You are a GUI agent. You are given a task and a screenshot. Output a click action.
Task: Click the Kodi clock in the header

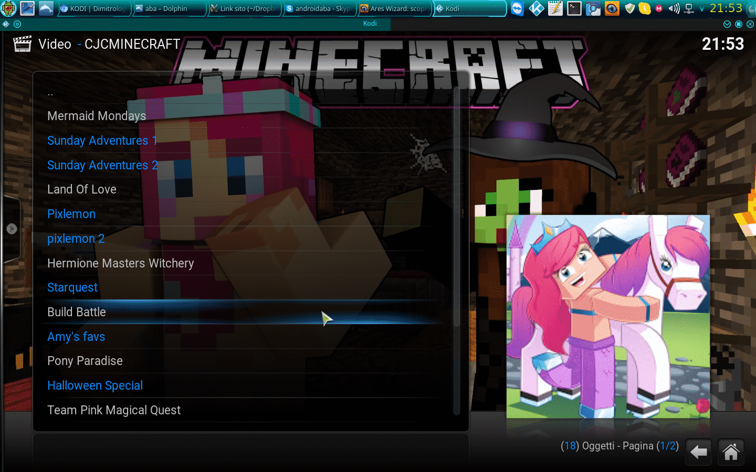click(723, 44)
